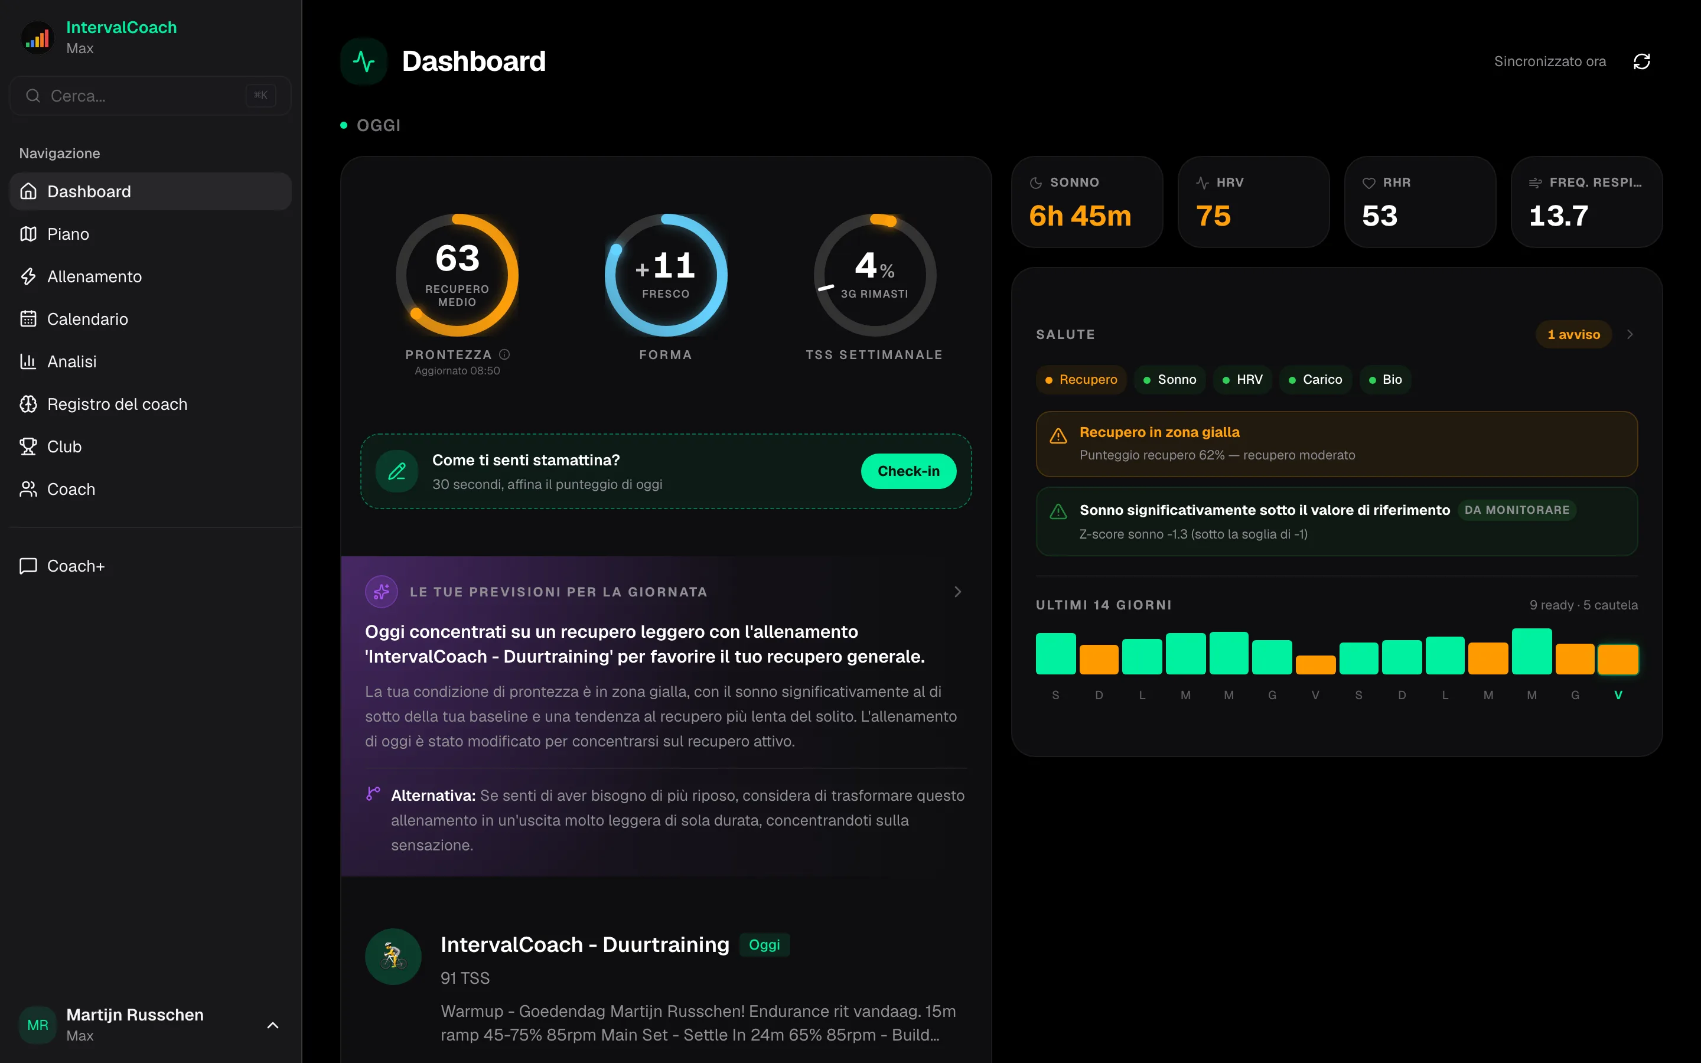Screen dimensions: 1701x1063
Task: Click the 4% weekly TSS ring
Action: pyautogui.click(x=874, y=275)
